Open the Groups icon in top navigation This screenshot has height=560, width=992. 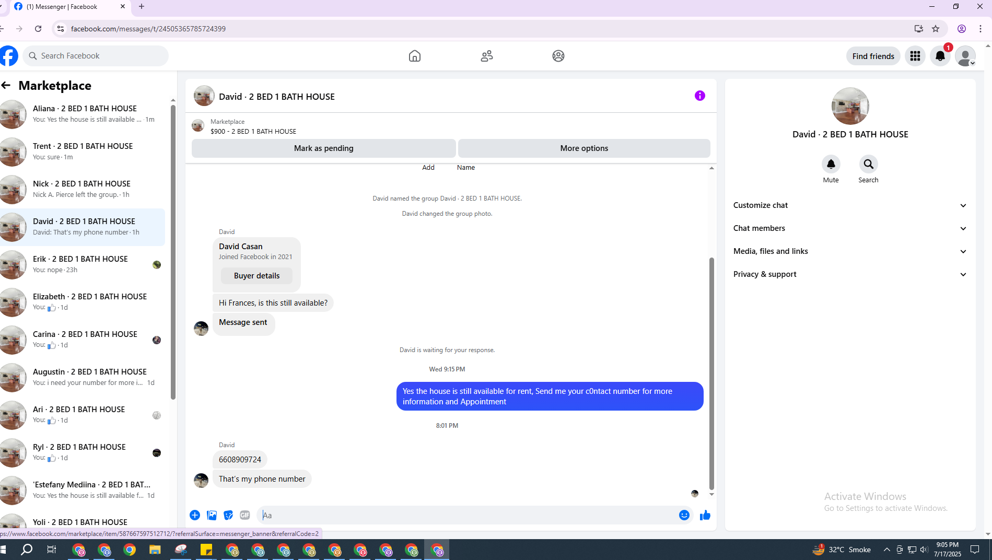pos(558,56)
